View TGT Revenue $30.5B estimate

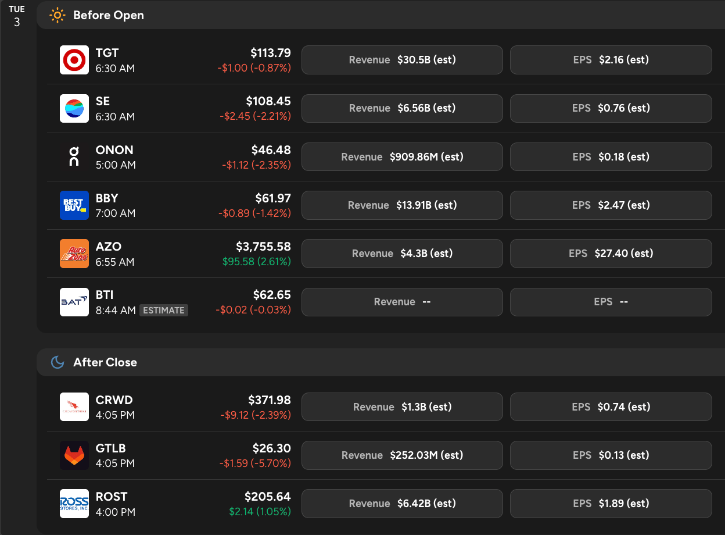(402, 60)
